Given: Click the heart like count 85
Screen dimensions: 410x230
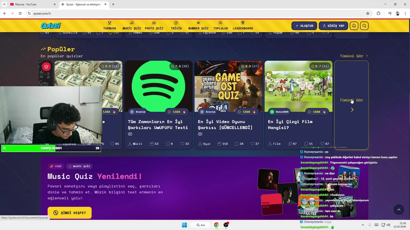Looking at the screenshot, I should [x=115, y=144].
